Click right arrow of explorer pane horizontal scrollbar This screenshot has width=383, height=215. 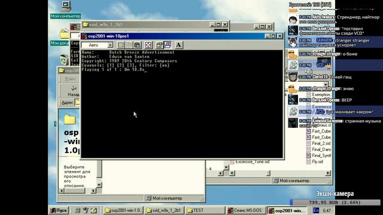pyautogui.click(x=93, y=191)
